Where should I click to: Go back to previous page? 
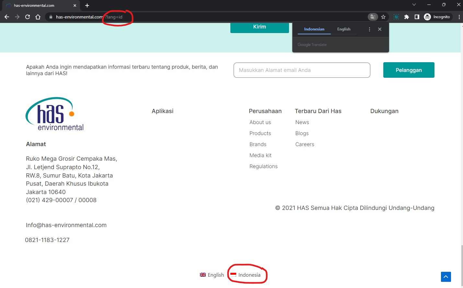[x=7, y=17]
